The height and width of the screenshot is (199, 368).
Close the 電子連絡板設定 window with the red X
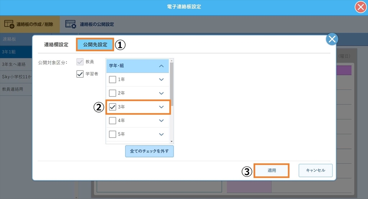click(360, 7)
